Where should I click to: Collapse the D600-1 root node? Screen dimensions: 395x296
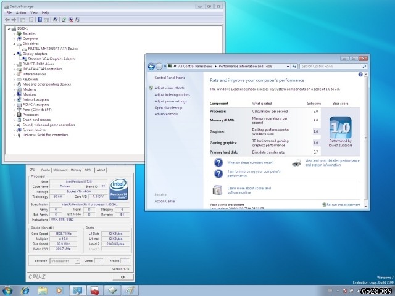pos(9,29)
